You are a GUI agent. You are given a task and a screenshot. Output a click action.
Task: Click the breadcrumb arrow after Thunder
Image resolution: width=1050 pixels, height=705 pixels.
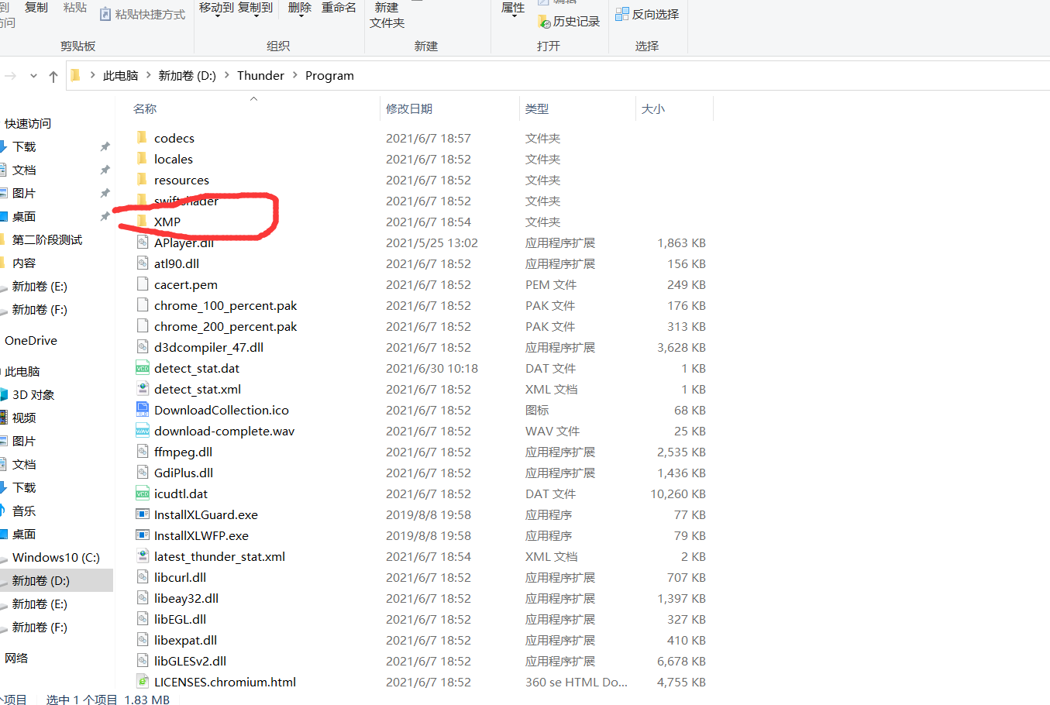pos(295,75)
